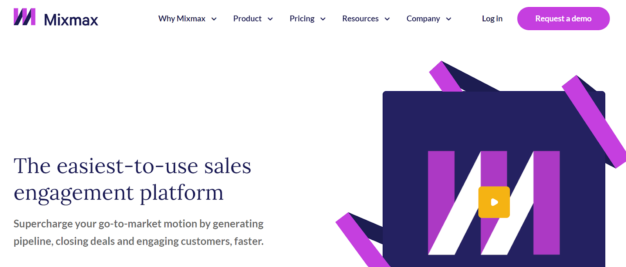Open the Company menu

[423, 19]
